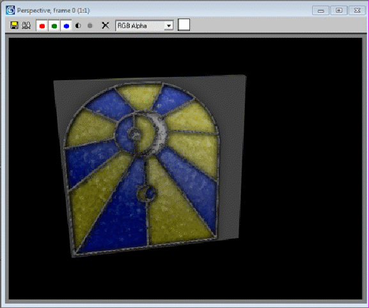
Task: Open the window system menu icon
Action: 10,10
